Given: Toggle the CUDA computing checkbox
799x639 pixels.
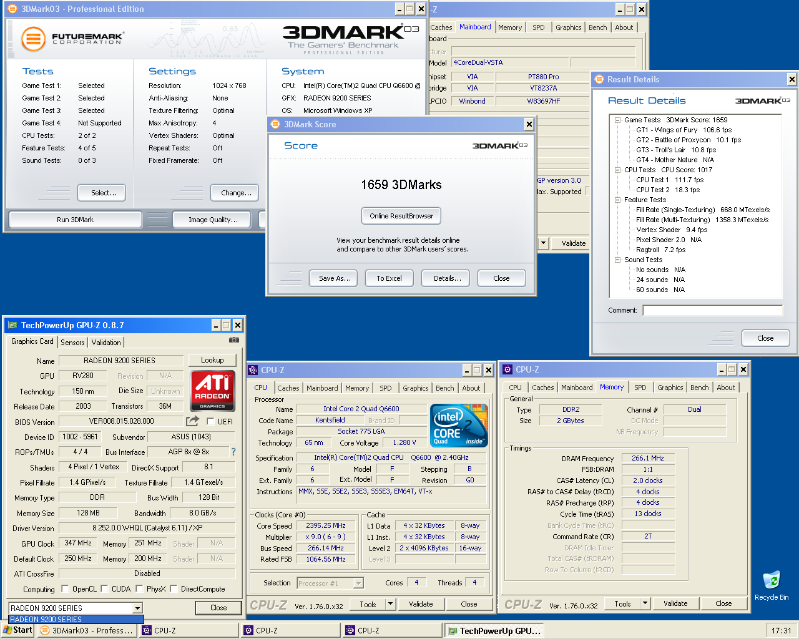Looking at the screenshot, I should [x=104, y=588].
